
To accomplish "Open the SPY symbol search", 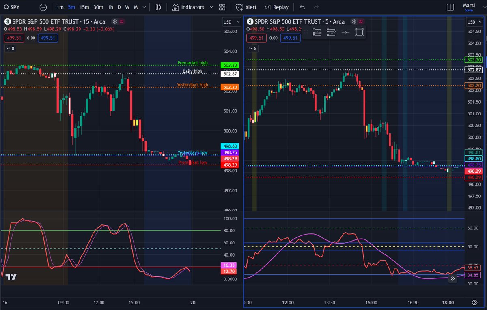I will pyautogui.click(x=11, y=7).
